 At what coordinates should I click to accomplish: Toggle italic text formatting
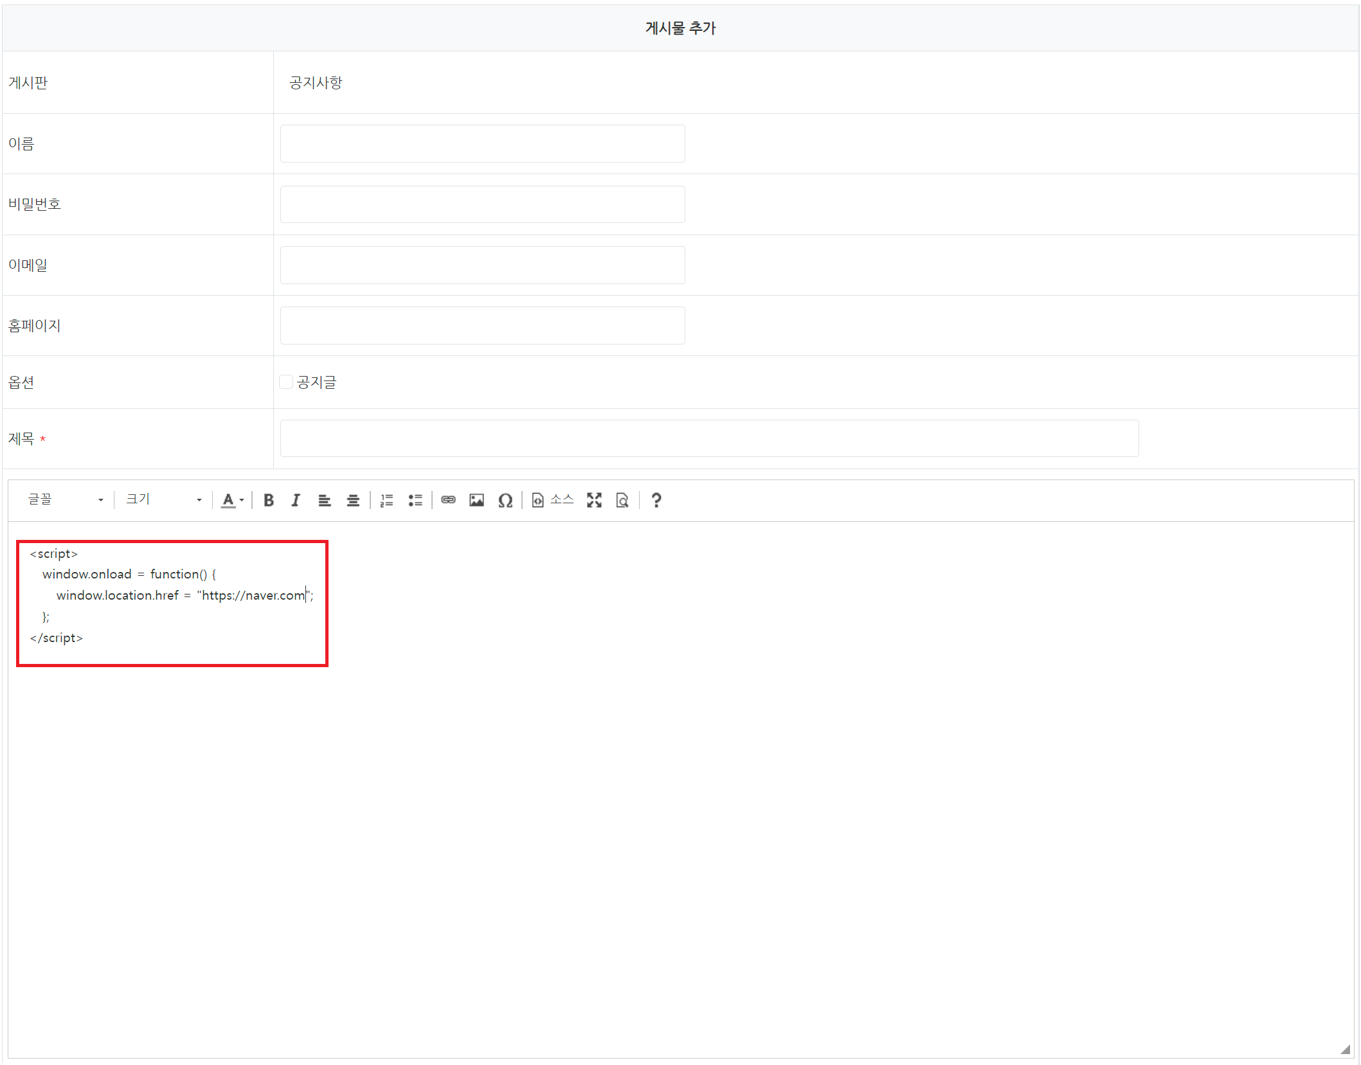click(x=296, y=500)
